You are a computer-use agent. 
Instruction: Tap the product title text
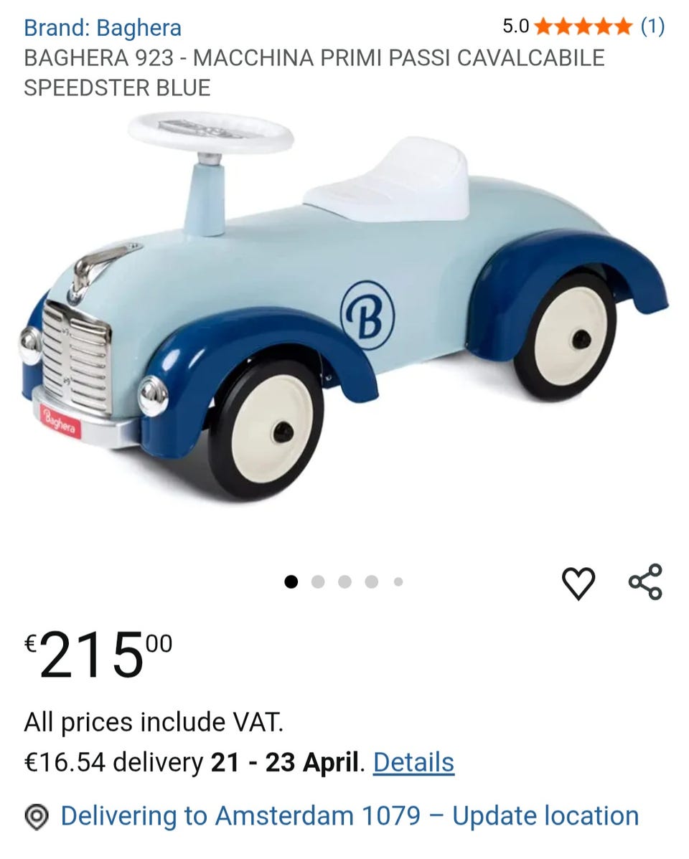click(x=314, y=73)
